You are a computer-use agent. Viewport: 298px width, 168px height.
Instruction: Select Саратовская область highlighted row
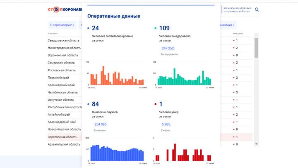click(62, 137)
